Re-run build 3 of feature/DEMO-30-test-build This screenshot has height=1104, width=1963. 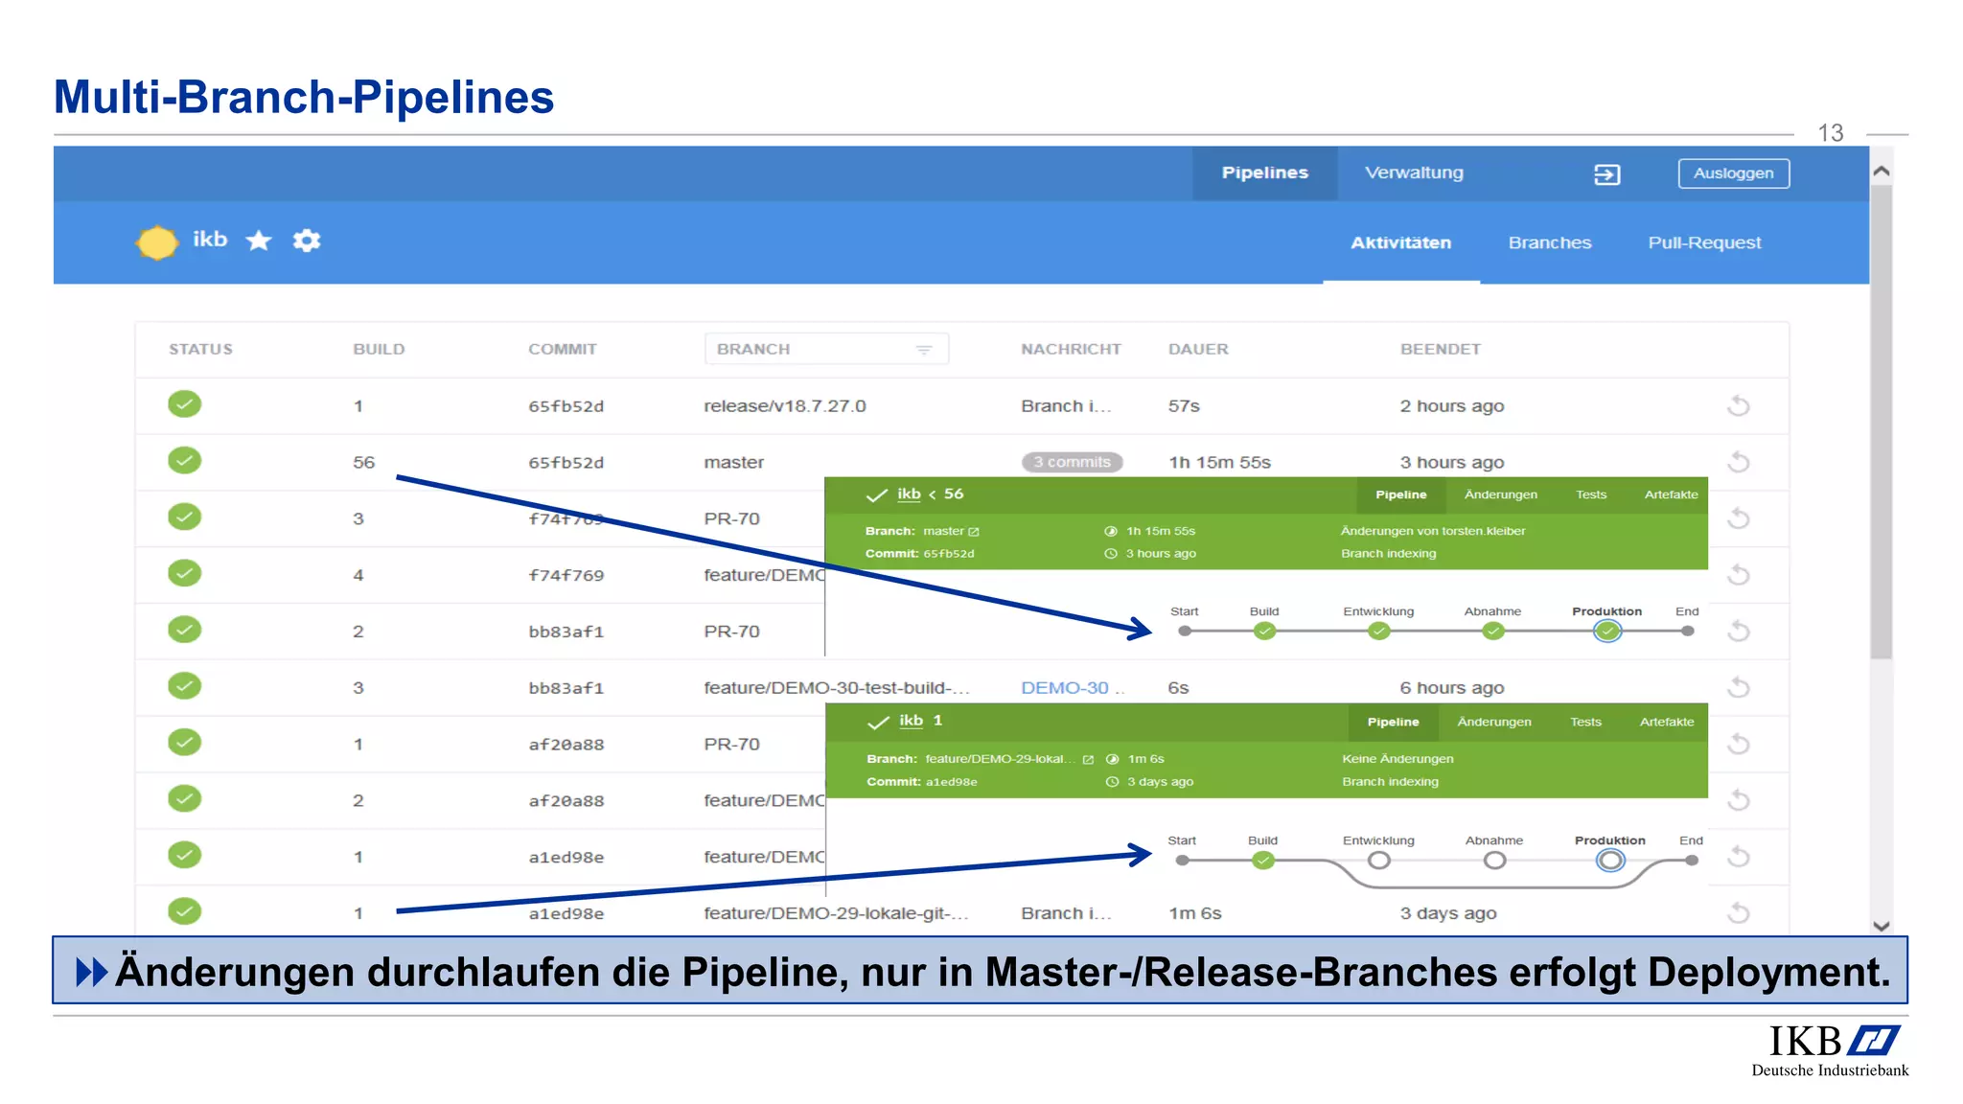pyautogui.click(x=1739, y=688)
